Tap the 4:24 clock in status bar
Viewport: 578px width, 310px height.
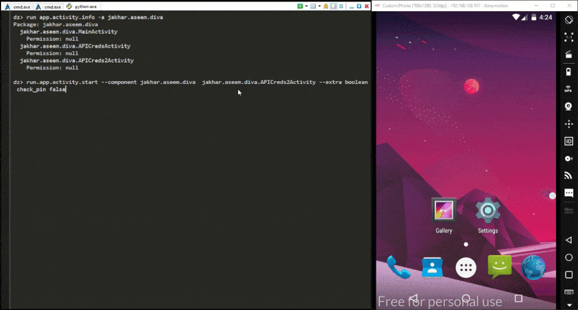[x=546, y=17]
